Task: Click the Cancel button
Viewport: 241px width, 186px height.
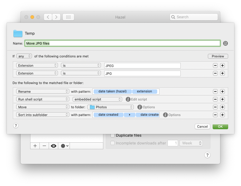Action: pyautogui.click(x=202, y=126)
